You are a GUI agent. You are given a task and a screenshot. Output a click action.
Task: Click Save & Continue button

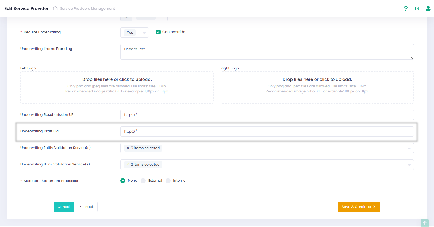coord(359,207)
